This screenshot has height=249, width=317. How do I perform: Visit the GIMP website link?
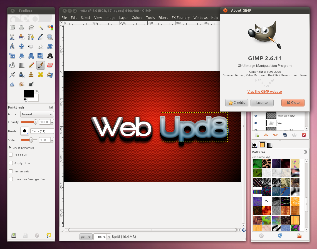264,91
